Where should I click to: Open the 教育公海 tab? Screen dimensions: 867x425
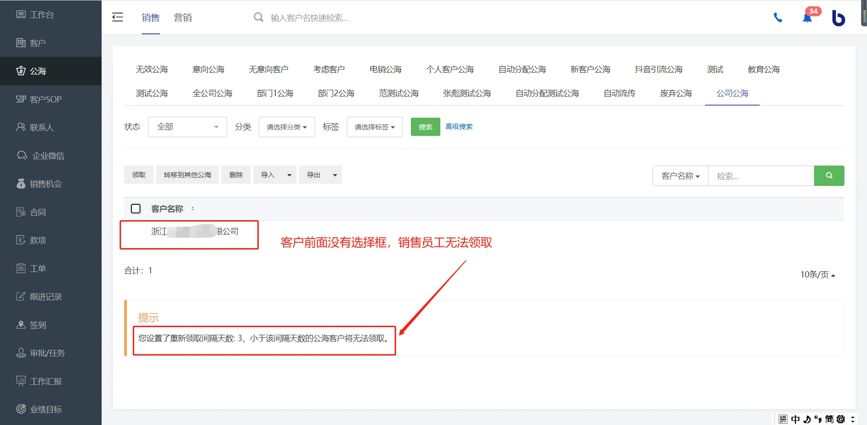(x=764, y=69)
